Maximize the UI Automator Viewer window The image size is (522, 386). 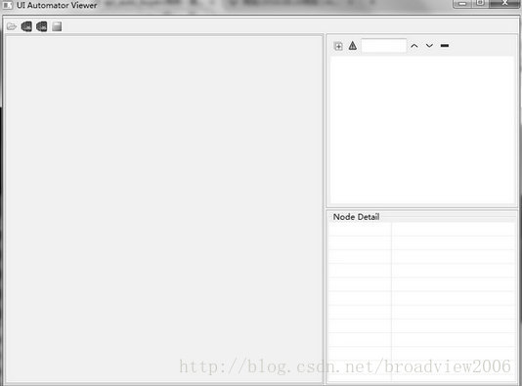[x=480, y=3]
